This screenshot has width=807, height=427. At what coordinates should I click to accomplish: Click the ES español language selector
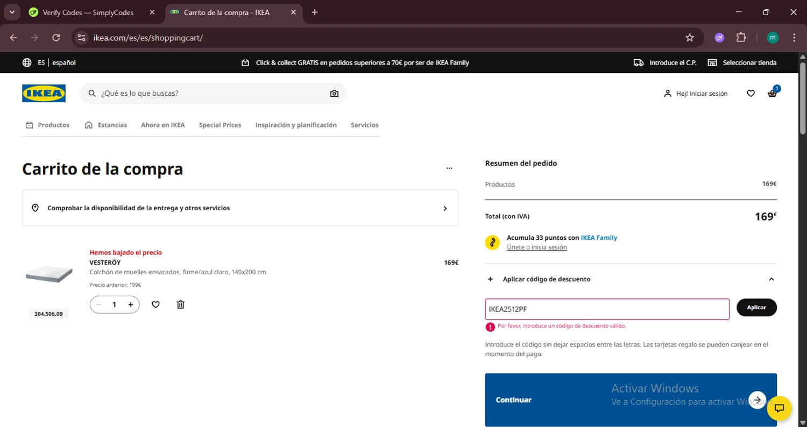tap(49, 63)
